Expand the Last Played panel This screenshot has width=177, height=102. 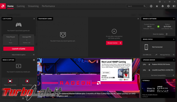coord(34,19)
